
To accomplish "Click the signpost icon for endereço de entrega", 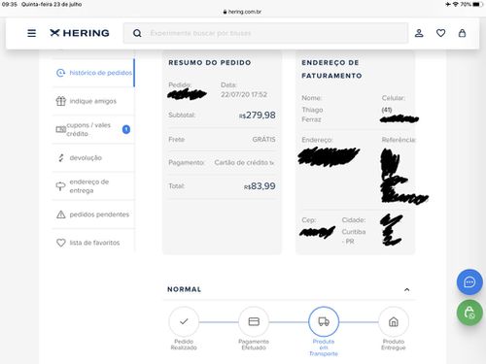I will point(60,186).
